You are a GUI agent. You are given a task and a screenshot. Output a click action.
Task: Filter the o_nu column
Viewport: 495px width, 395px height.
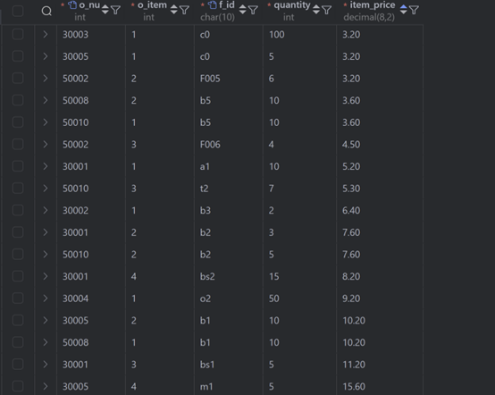click(115, 10)
